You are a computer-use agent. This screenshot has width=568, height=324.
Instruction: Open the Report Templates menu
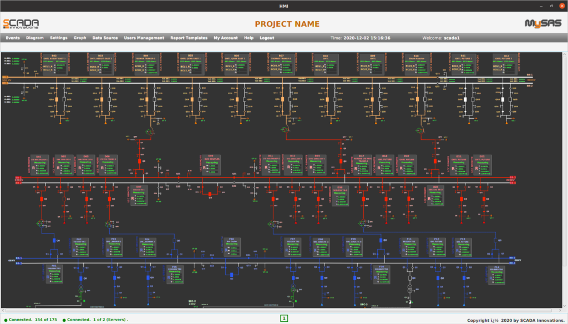(189, 38)
